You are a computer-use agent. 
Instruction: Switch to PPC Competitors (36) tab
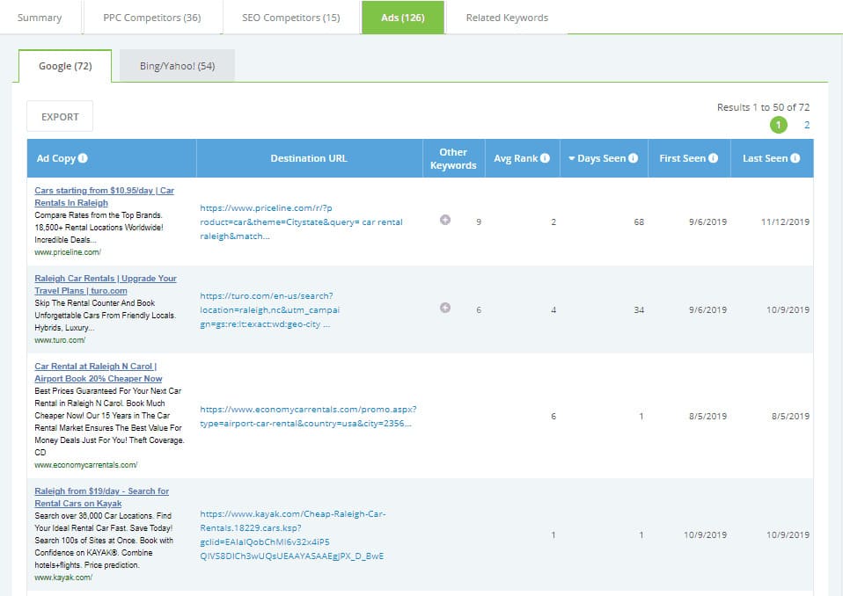click(152, 18)
